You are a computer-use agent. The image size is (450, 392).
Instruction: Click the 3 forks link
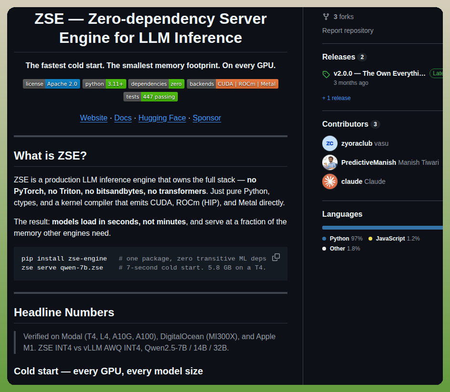click(343, 17)
